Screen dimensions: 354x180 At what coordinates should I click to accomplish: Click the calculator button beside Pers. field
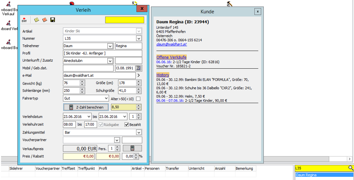[x=132, y=148]
